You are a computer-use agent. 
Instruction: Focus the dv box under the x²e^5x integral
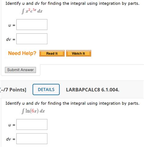click(32, 39)
